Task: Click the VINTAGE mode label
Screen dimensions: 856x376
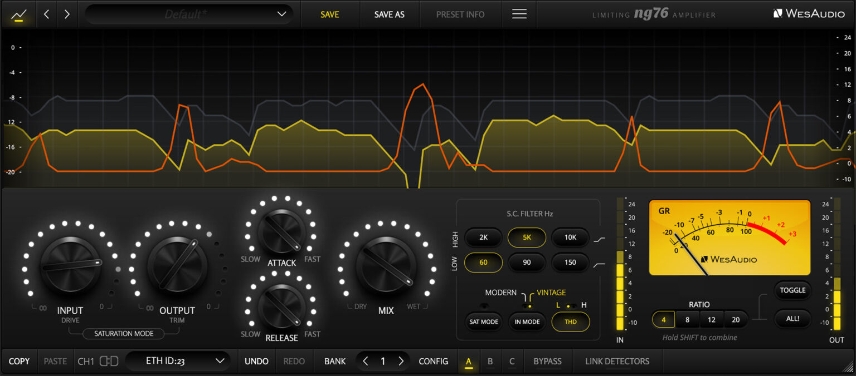Action: tap(551, 293)
